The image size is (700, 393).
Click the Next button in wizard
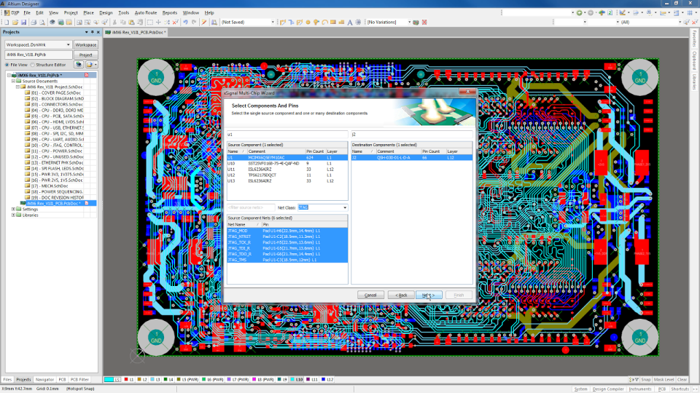tap(429, 295)
